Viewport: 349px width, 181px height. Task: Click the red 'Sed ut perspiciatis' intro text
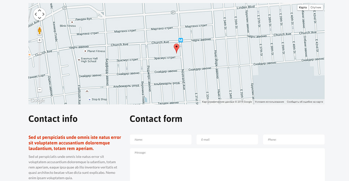[75, 143]
